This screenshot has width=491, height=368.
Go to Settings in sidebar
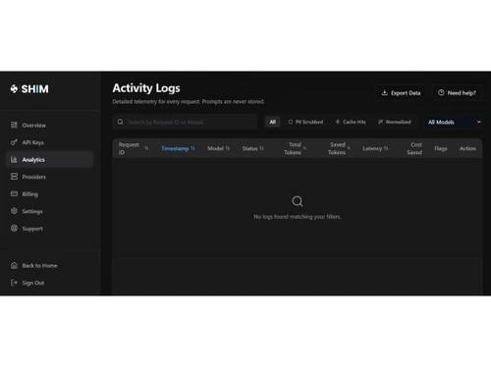click(49, 211)
